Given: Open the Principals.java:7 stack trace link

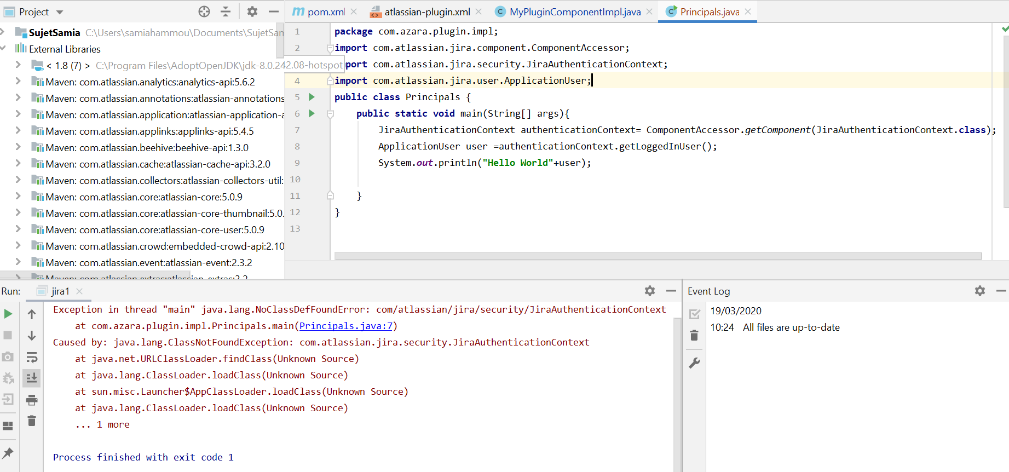Looking at the screenshot, I should (346, 326).
